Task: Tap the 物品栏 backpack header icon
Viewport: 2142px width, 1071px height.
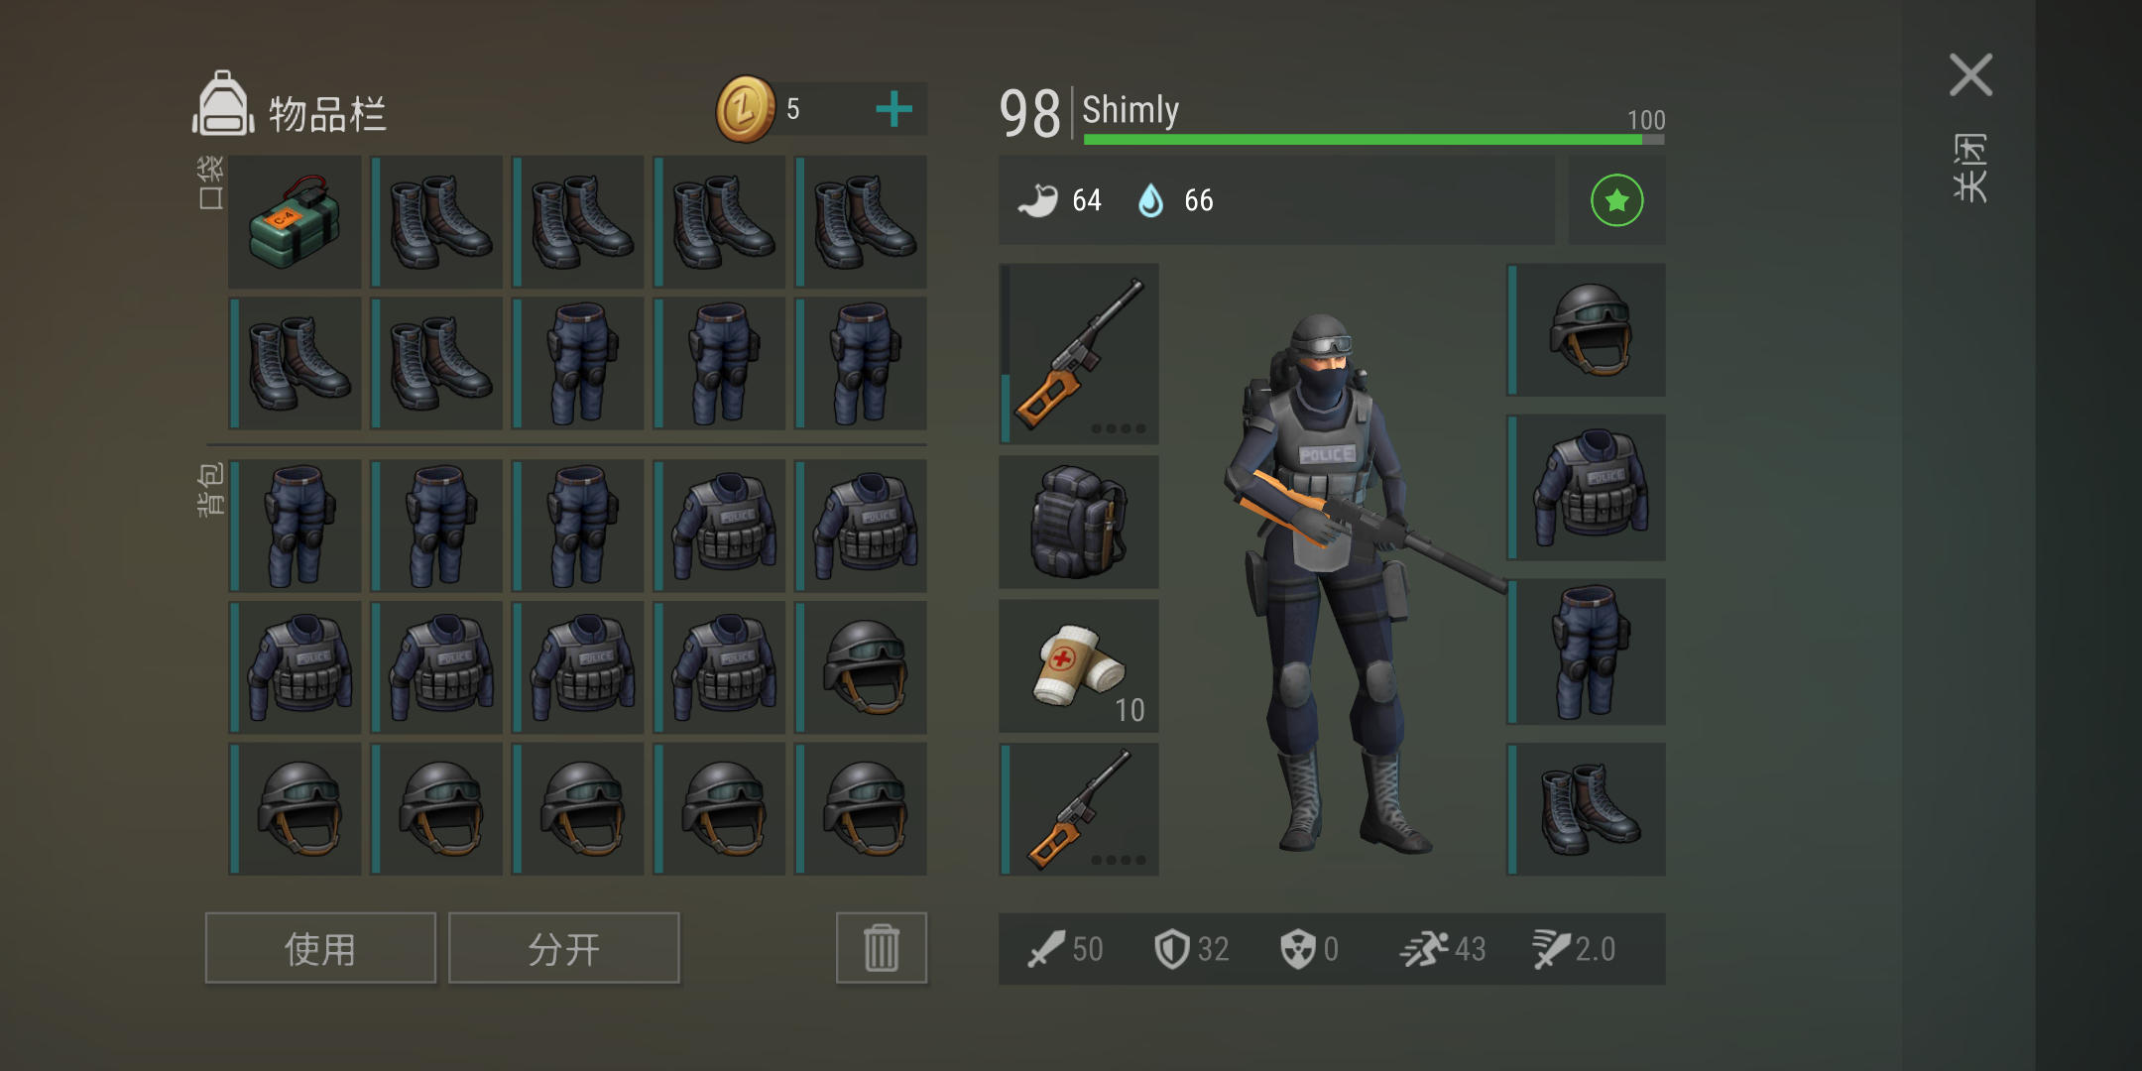Action: (x=223, y=103)
